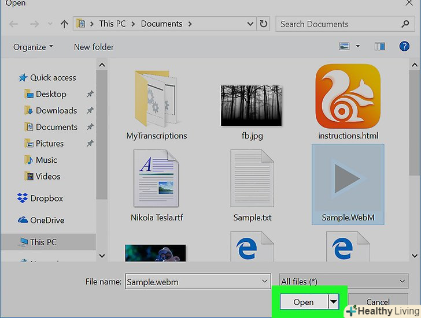The image size is (421, 318).
Task: Open the address bar history dropdown
Action: (x=250, y=24)
